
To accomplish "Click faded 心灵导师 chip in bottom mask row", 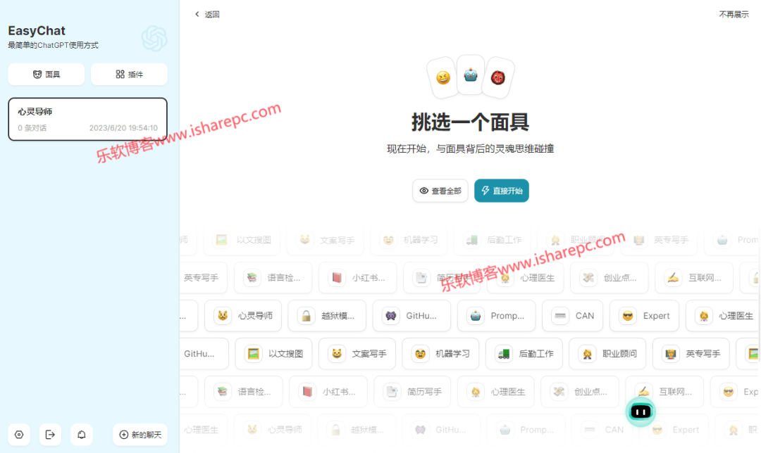I will (273, 430).
